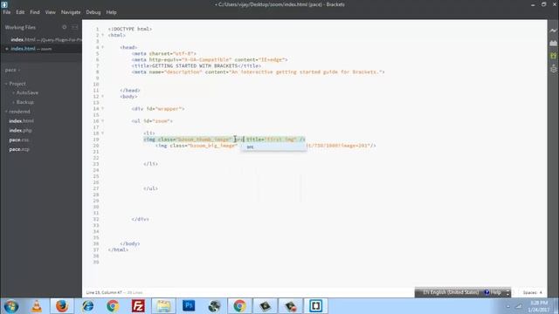
Task: Open the gray fan icon app on taskbar
Action: (214, 306)
